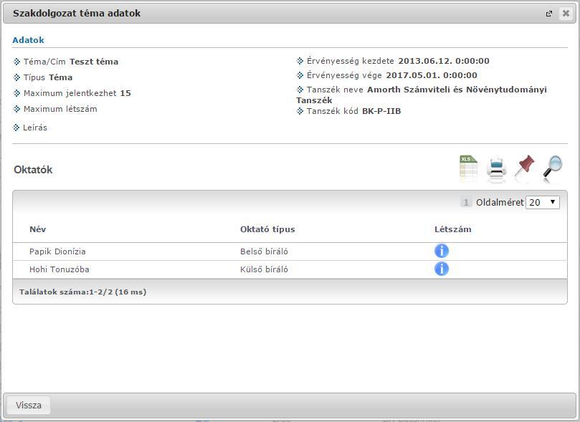This screenshot has height=422, width=580.
Task: Click the Tanszék kód value BK-P-IIB
Action: tap(381, 111)
